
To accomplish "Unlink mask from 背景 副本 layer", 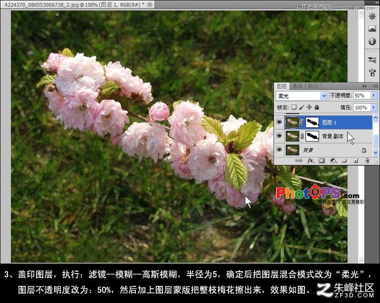I will click(x=302, y=136).
